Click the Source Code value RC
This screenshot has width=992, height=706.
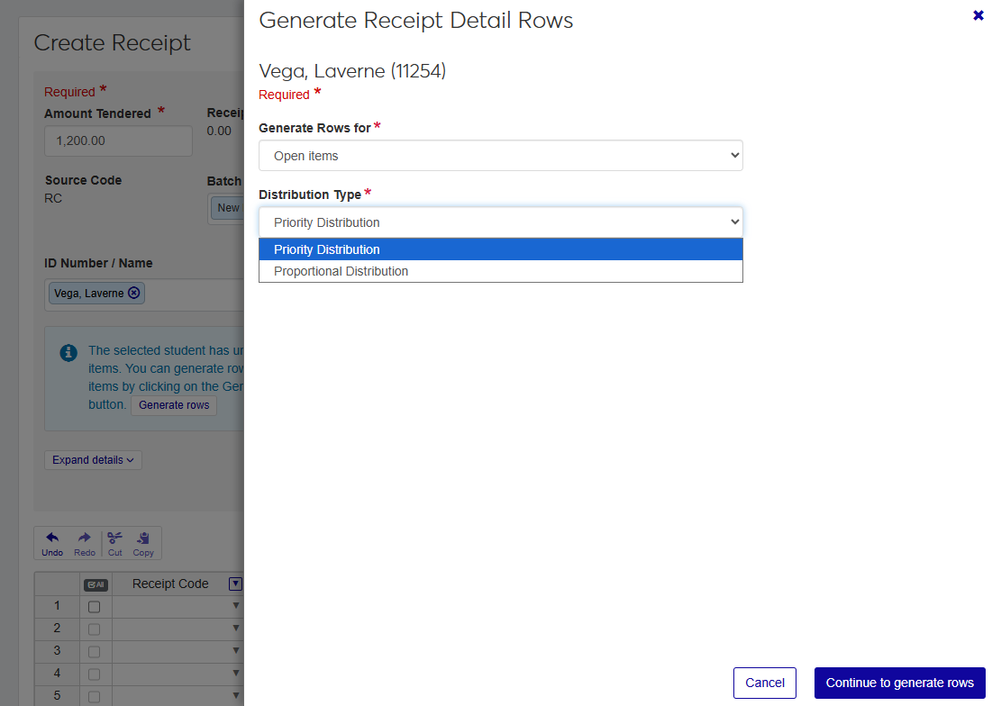(53, 198)
